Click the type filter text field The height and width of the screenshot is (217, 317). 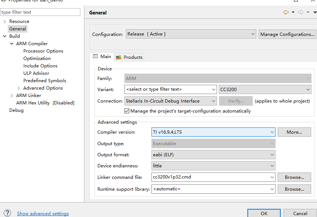tap(40, 12)
